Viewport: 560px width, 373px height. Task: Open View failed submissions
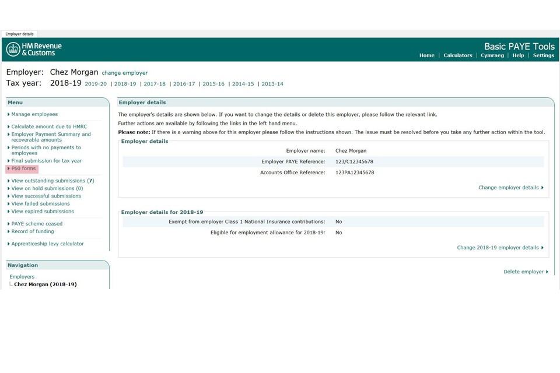click(40, 204)
